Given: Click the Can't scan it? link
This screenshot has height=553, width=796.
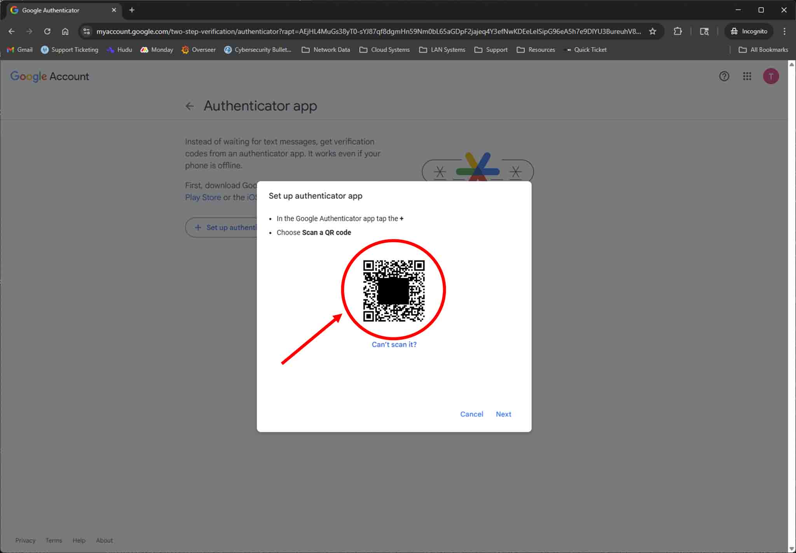Looking at the screenshot, I should (x=394, y=345).
